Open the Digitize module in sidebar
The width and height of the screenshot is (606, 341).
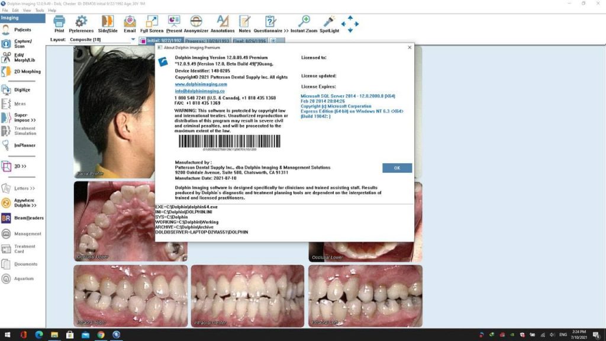22,90
